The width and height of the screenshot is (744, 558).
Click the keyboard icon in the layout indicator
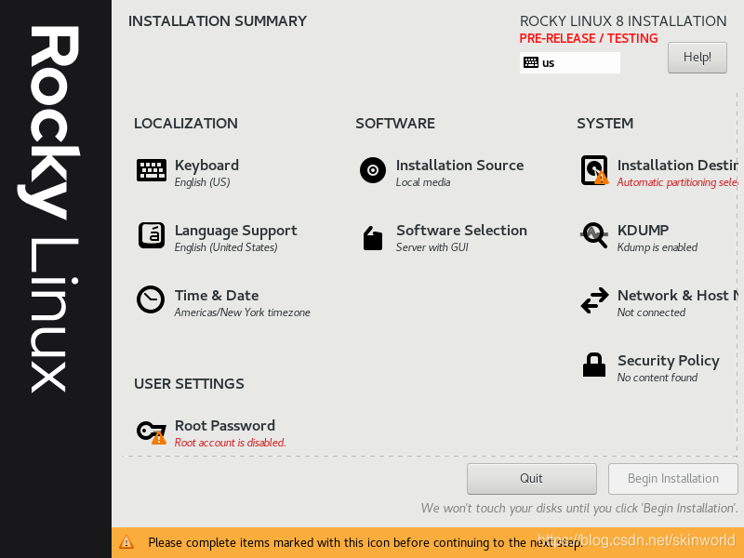click(531, 62)
